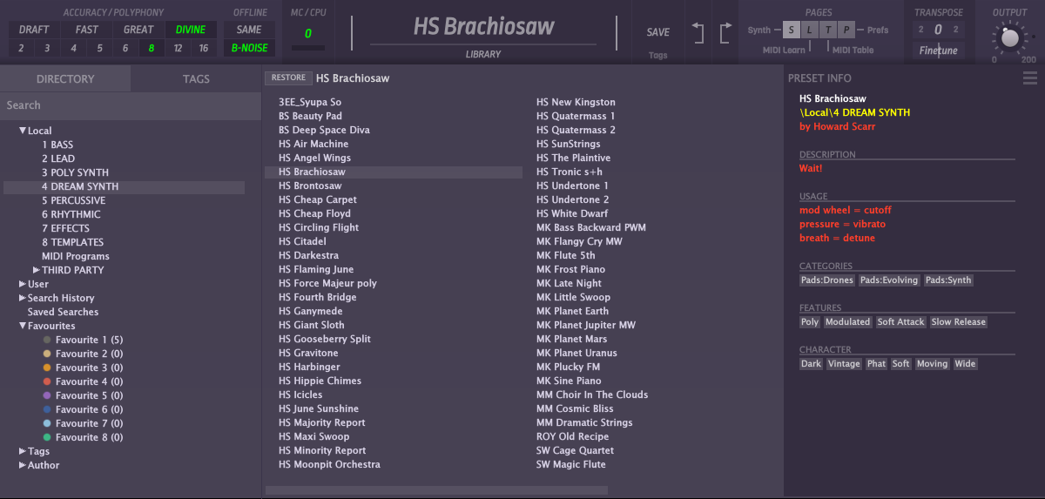Set accuracy mode to DRAFT

[x=34, y=30]
